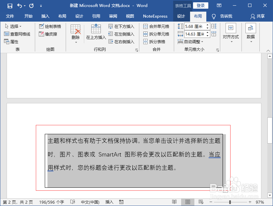Undo the last action
Viewport: 273px width, 206px height.
[20, 6]
